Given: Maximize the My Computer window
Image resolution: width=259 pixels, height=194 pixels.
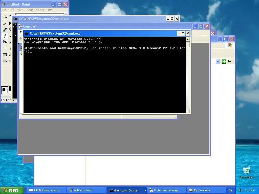Looking at the screenshot, I should [x=226, y=39].
